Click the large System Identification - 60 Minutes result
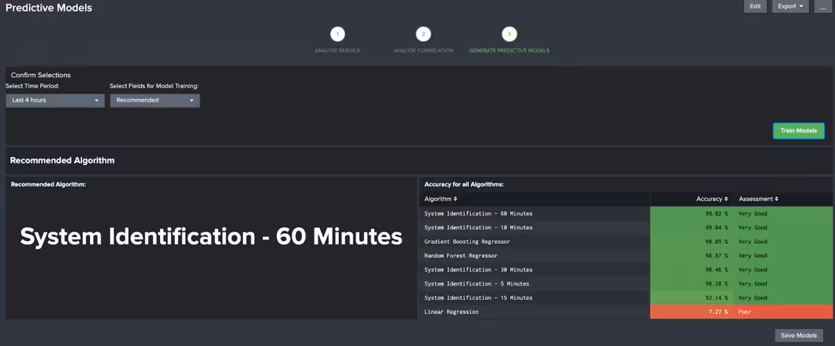The height and width of the screenshot is (346, 835). (x=211, y=237)
